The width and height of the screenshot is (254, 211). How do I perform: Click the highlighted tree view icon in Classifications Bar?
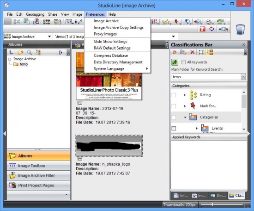pos(210,52)
